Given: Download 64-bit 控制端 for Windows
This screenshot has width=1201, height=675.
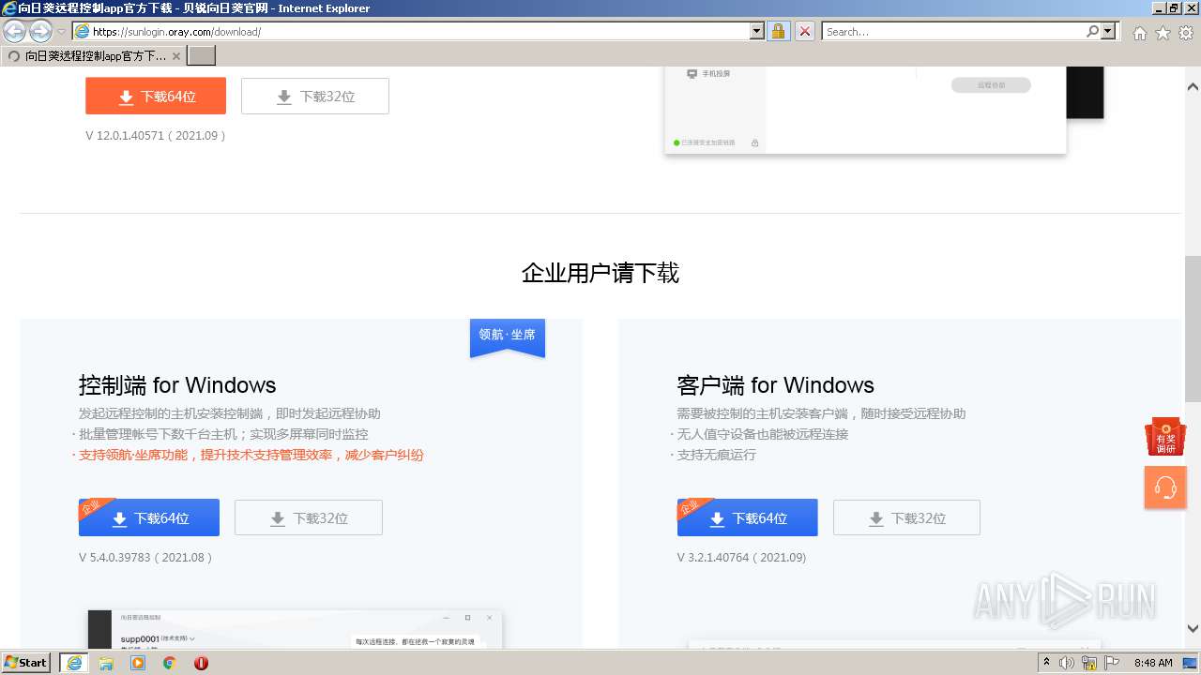Looking at the screenshot, I should 149,517.
